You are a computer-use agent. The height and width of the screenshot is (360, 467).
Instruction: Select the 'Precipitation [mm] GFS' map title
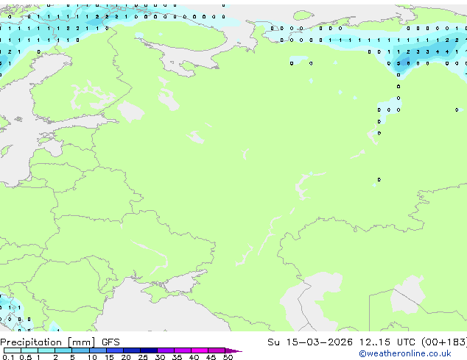click(x=60, y=342)
